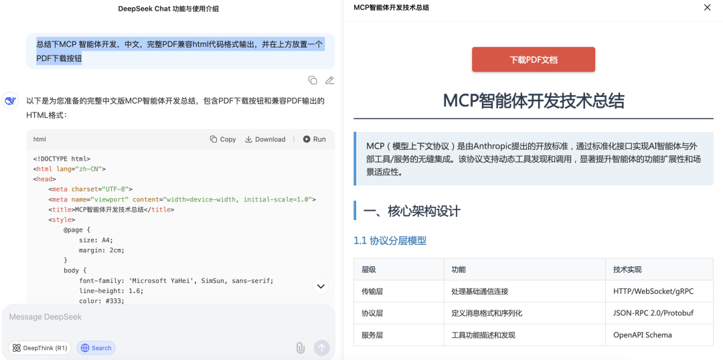This screenshot has width=723, height=360.
Task: Click the table cell 协议层
Action: point(373,313)
